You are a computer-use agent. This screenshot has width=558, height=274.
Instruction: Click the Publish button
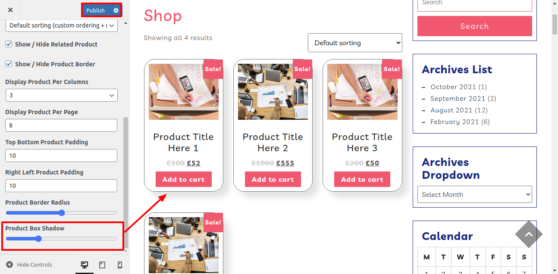(x=96, y=10)
